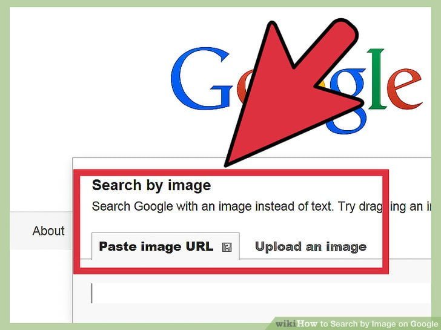This screenshot has width=441, height=330.
Task: Click the blue capital G in the logo
Action: coord(202,79)
